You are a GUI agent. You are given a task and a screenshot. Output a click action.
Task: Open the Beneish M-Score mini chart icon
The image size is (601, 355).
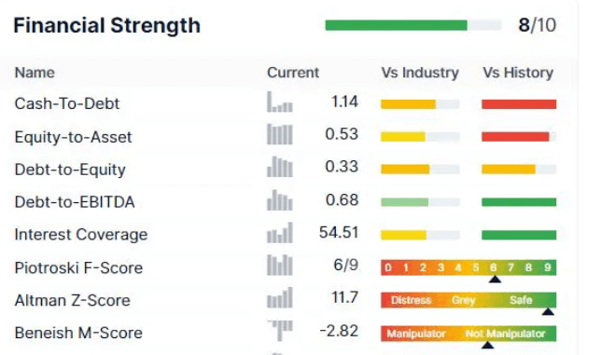tap(281, 331)
